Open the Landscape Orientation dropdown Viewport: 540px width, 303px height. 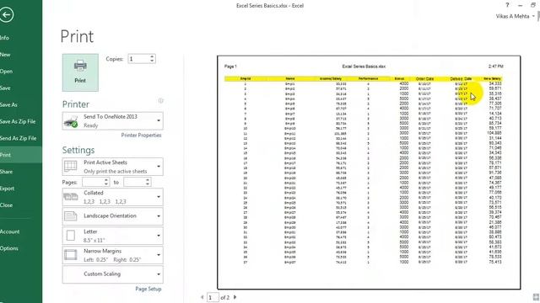coord(112,216)
